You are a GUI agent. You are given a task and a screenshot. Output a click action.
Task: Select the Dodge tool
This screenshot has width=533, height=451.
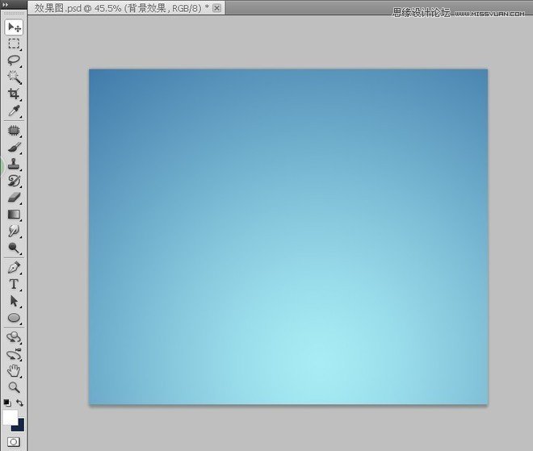(14, 248)
